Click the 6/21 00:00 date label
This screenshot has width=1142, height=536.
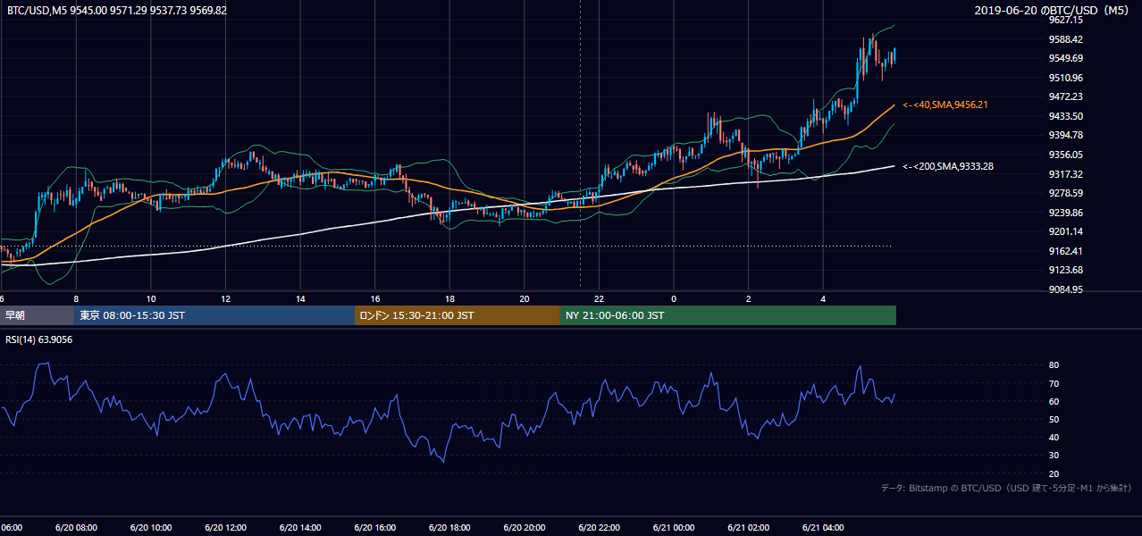tap(673, 528)
